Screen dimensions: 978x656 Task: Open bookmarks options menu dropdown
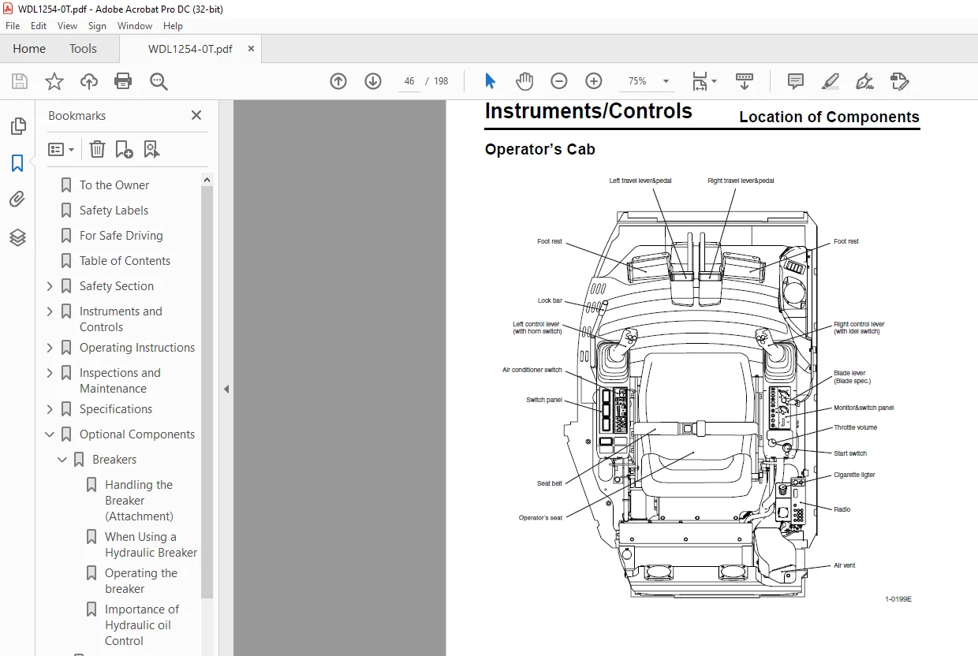(x=62, y=149)
